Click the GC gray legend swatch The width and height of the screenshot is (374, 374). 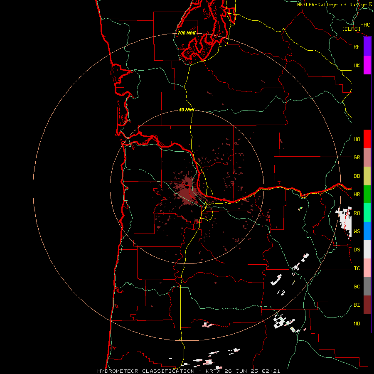tap(367, 286)
